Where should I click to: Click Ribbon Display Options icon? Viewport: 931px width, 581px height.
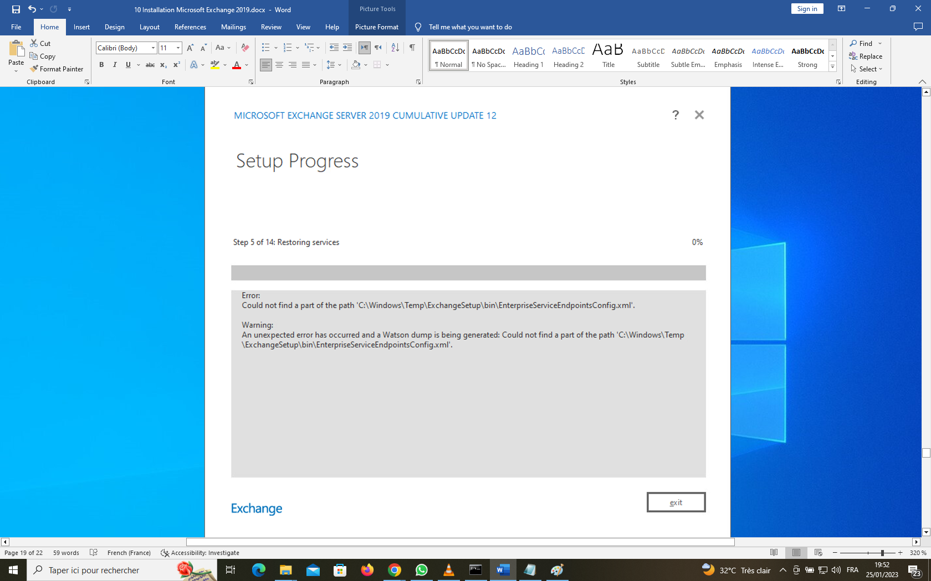[x=841, y=9]
